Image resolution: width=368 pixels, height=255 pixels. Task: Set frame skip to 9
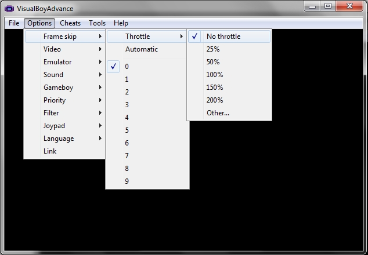(x=127, y=181)
